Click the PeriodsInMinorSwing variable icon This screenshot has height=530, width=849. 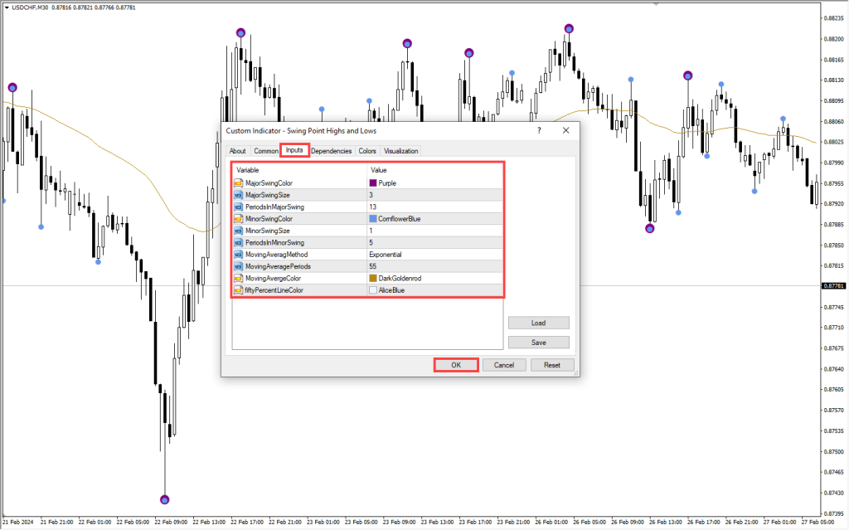pyautogui.click(x=238, y=243)
